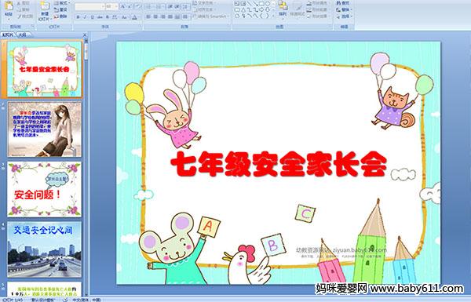Expand the Replace dropdown arrow
Screen dimensions: 471x302
pyautogui.click(x=351, y=9)
